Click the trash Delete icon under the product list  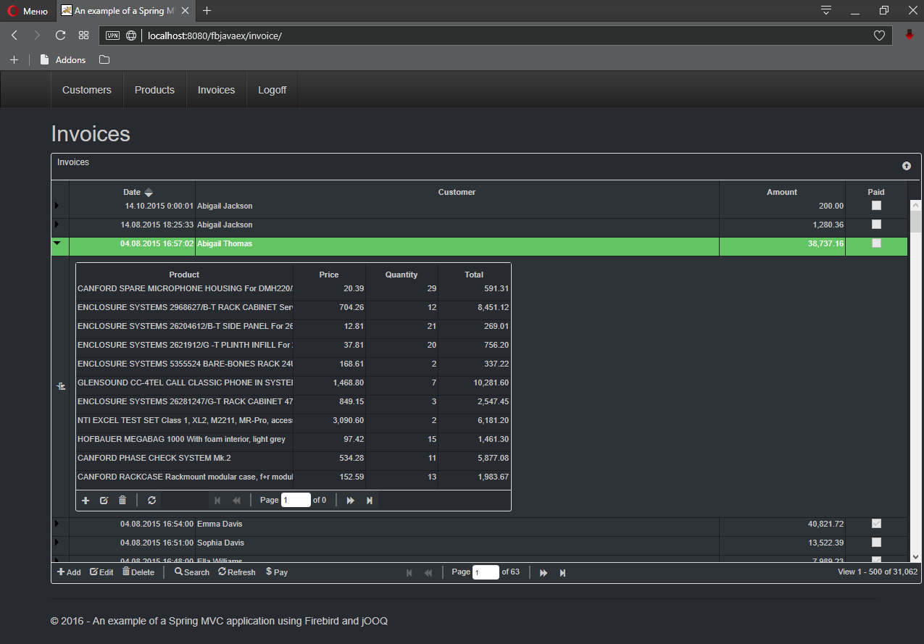(122, 500)
